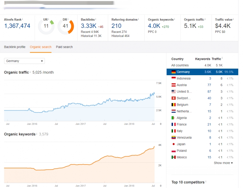
Task: Click the DR 41 donut gauge
Action: coord(66,26)
